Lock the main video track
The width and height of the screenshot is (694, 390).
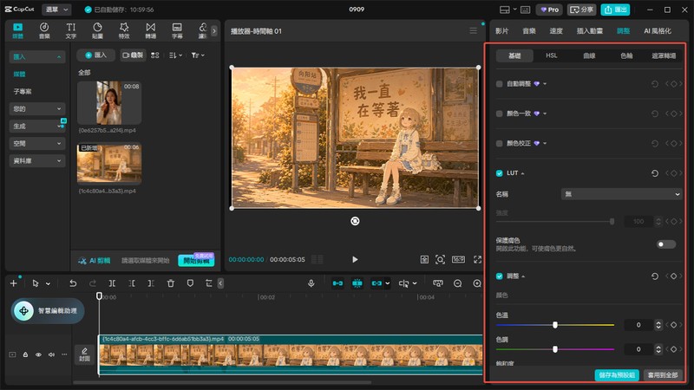26,354
